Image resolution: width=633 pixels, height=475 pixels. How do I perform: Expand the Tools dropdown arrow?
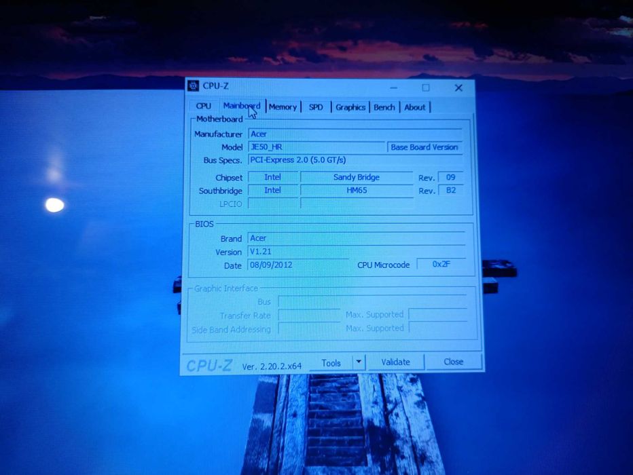[359, 362]
